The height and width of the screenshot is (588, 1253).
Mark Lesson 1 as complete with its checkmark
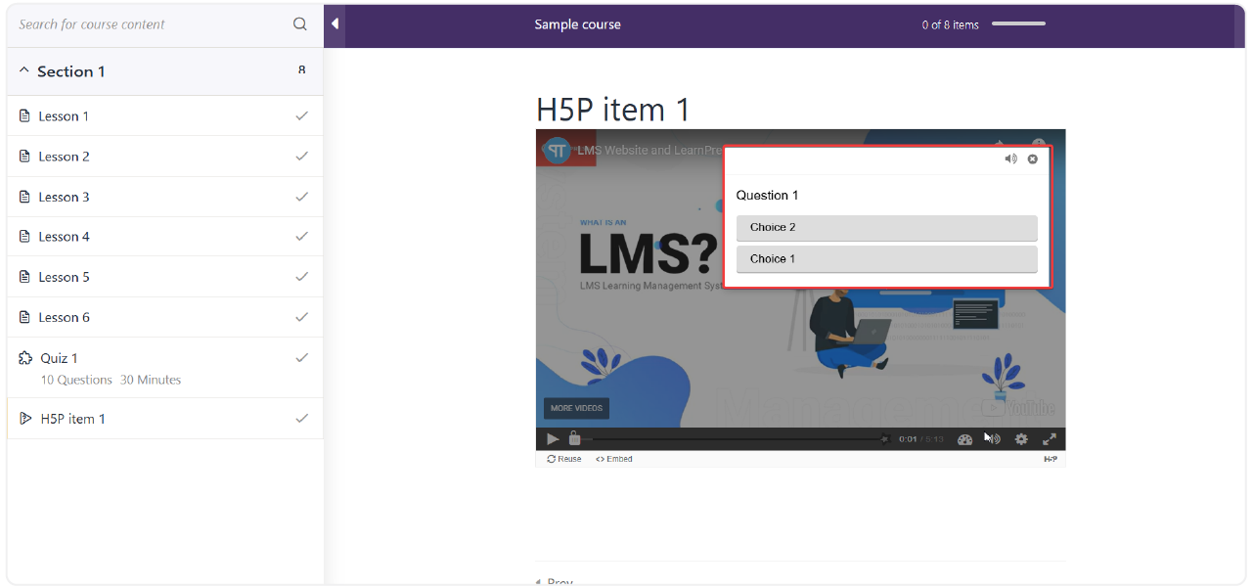point(302,114)
